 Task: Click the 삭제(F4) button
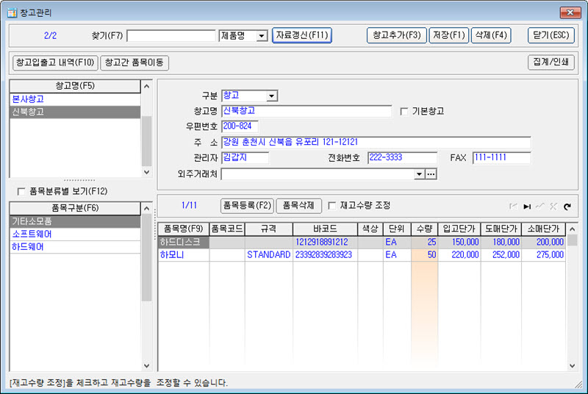491,35
